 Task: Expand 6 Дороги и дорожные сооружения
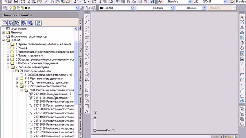[8, 63]
